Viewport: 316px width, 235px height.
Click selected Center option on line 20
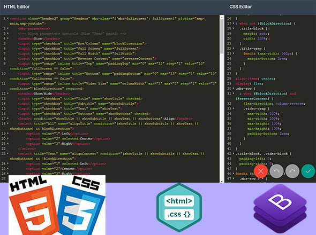(x=68, y=139)
